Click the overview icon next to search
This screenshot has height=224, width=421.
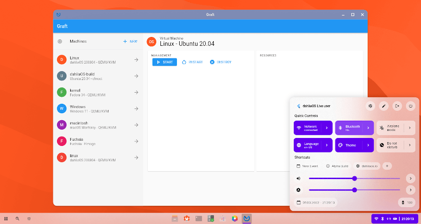point(29,219)
